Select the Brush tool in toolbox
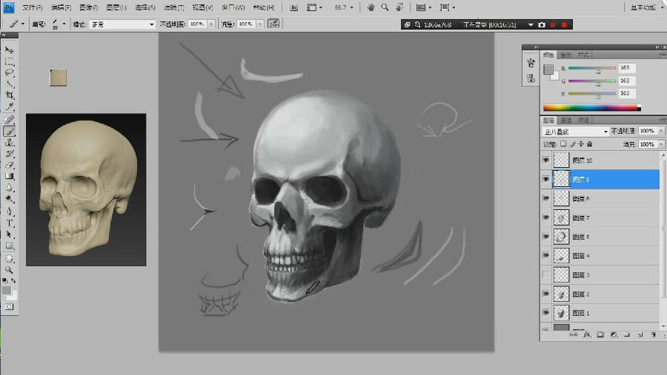The height and width of the screenshot is (375, 667). (x=9, y=131)
